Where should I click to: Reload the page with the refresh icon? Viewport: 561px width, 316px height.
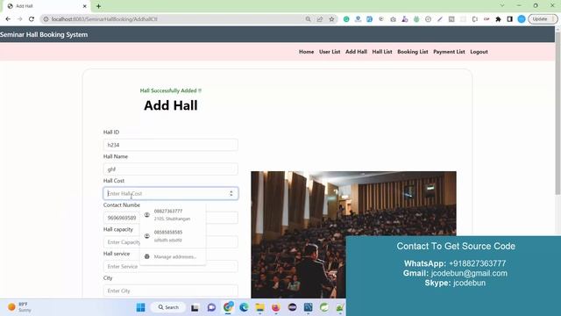click(x=32, y=19)
